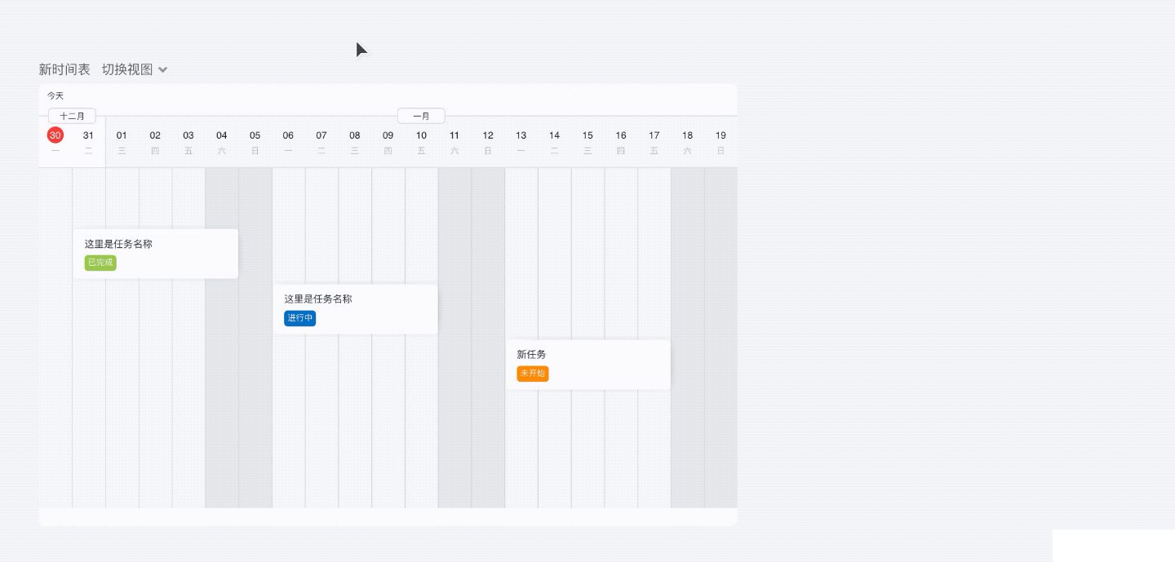Select Sunday 12 column header
Screen dimensions: 1175x562
click(x=488, y=142)
